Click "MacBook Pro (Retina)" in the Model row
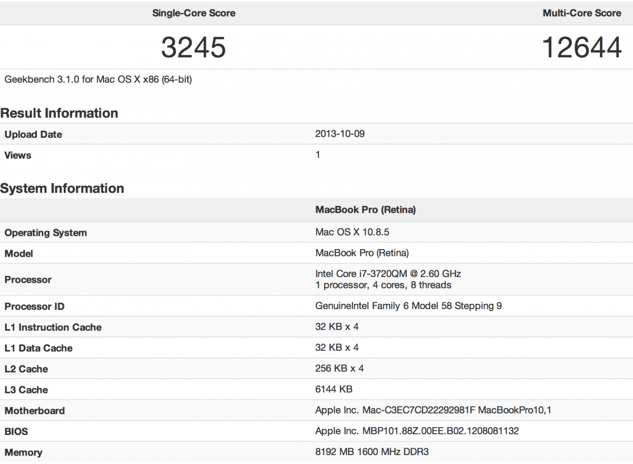This screenshot has width=633, height=464. [x=362, y=253]
